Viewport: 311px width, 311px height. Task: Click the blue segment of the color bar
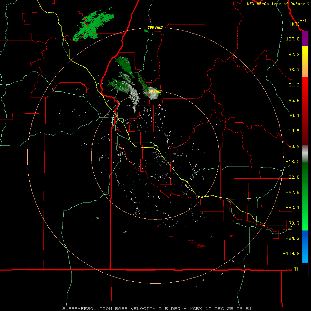point(305,246)
